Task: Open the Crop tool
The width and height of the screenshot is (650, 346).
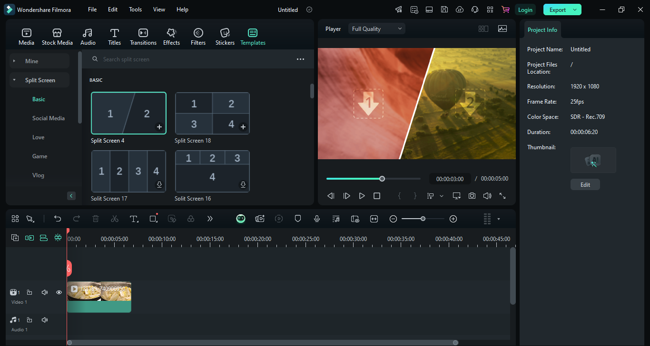Action: coord(153,219)
